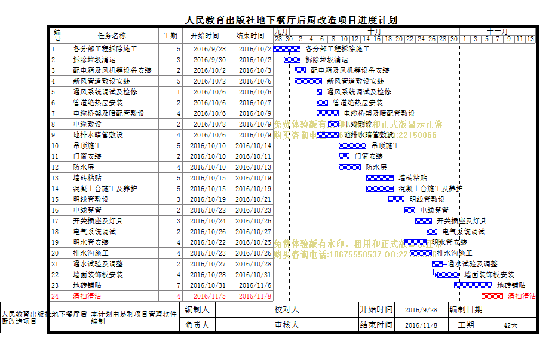Screen dimensions: 552x347
Task: Click the chart title 人民教育出版社地下餐厅后厨改造项目进度计划
Action: pos(292,20)
